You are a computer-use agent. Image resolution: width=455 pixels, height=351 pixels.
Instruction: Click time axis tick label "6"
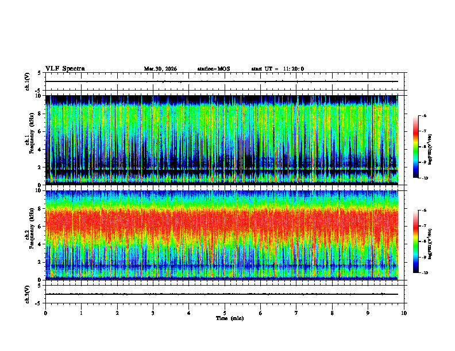tap(261, 313)
